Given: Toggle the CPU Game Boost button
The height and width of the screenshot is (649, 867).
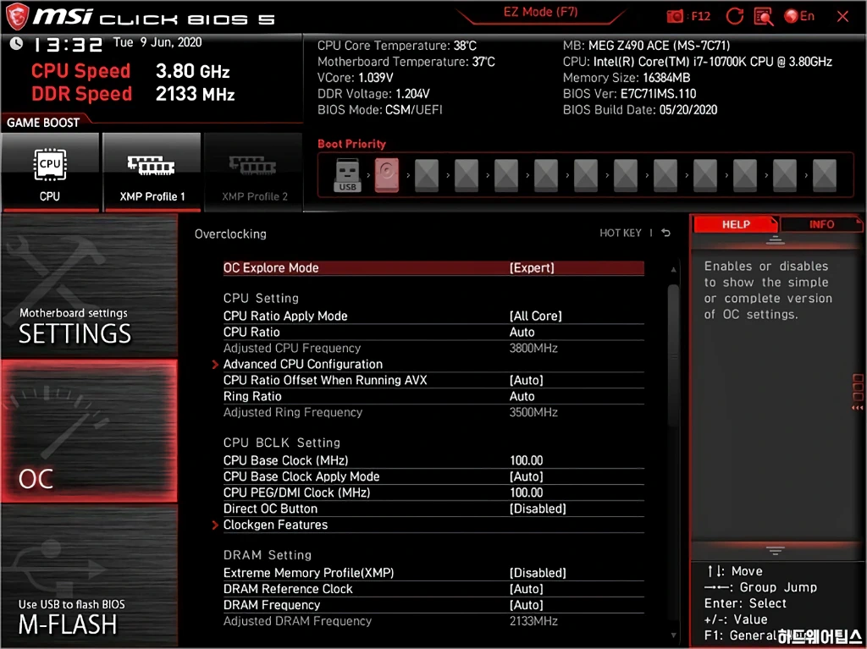Looking at the screenshot, I should (50, 172).
